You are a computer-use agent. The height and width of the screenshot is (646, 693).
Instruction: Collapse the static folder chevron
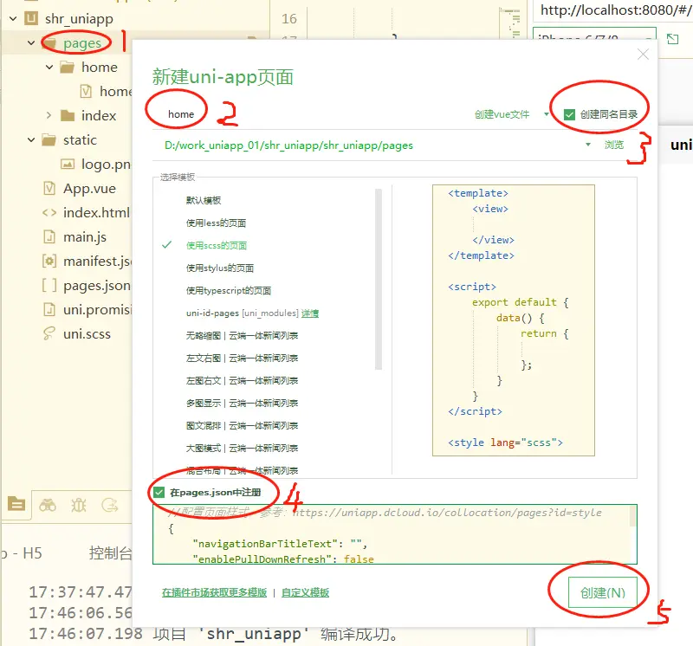pyautogui.click(x=31, y=140)
